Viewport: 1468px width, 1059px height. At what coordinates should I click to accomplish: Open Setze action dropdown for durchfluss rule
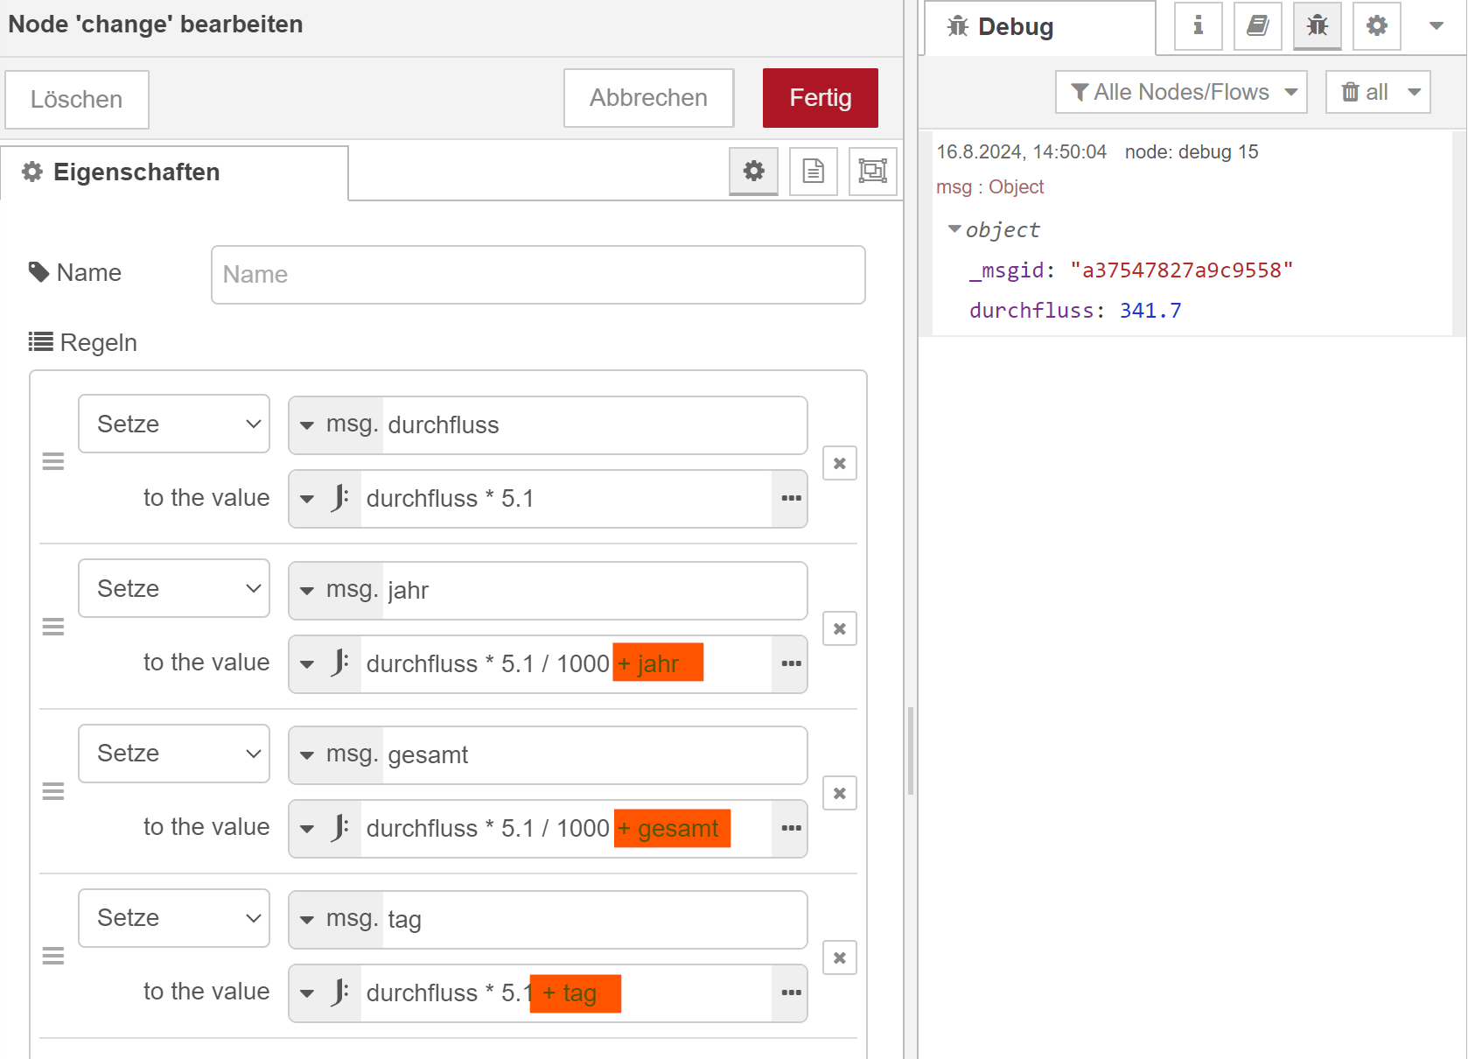pyautogui.click(x=174, y=424)
